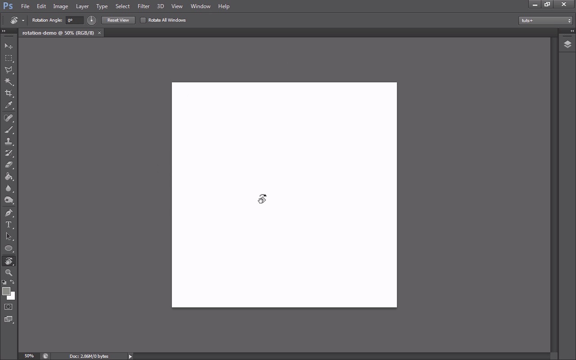
Task: Click the Rotation Angle input field
Action: click(x=75, y=20)
